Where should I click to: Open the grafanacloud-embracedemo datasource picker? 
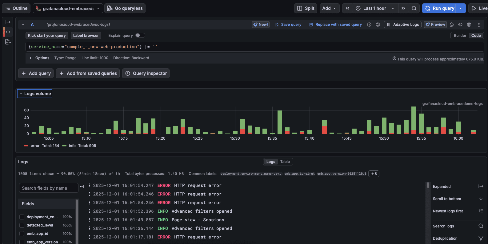[68, 8]
